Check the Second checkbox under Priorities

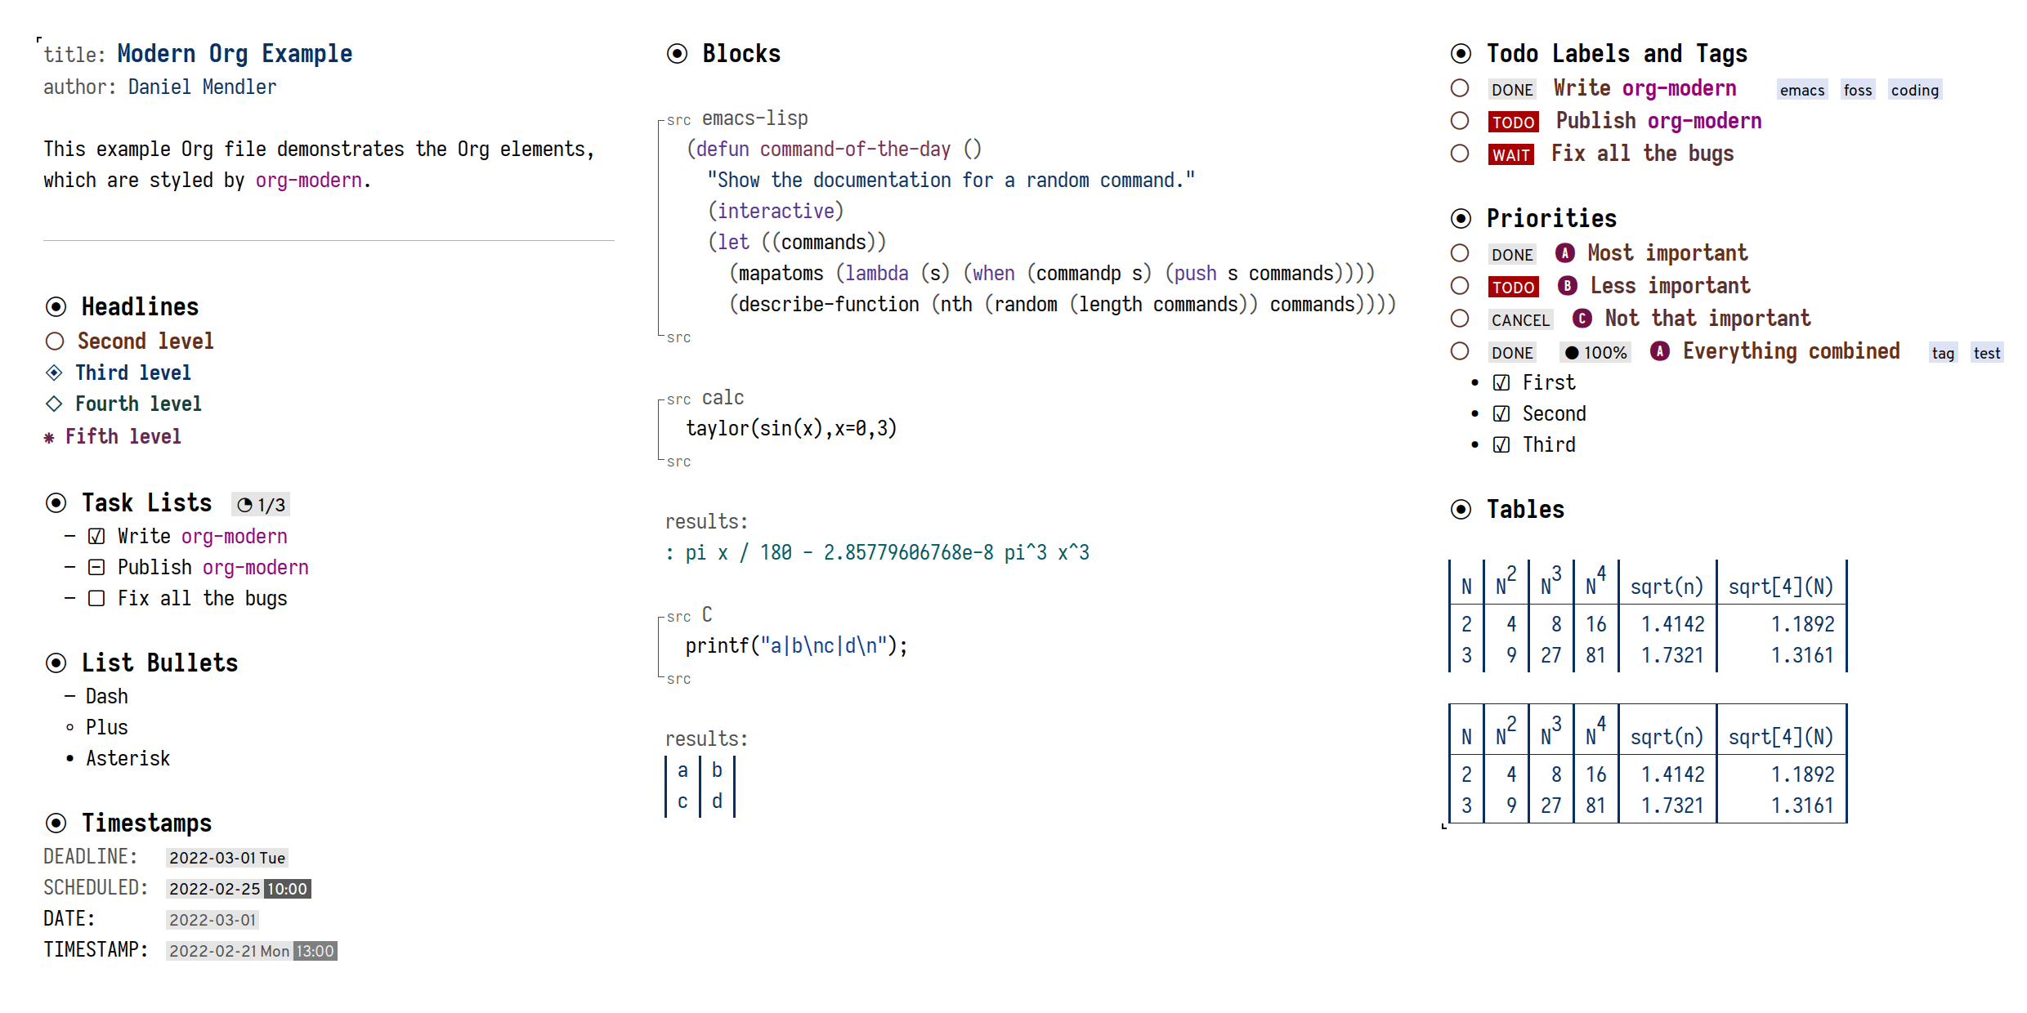coord(1494,413)
